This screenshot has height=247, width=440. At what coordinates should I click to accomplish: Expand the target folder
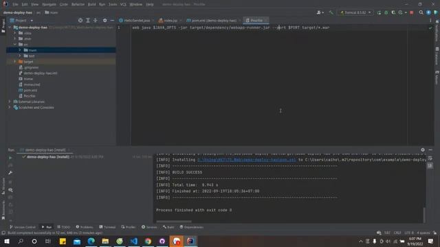click(15, 61)
